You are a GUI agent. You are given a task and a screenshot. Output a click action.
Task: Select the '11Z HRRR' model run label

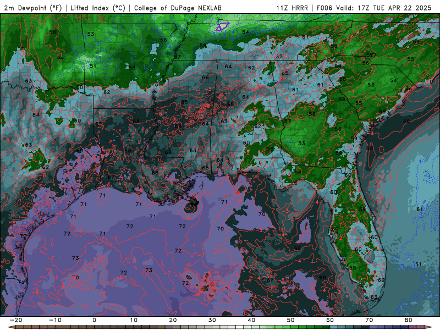coord(292,8)
